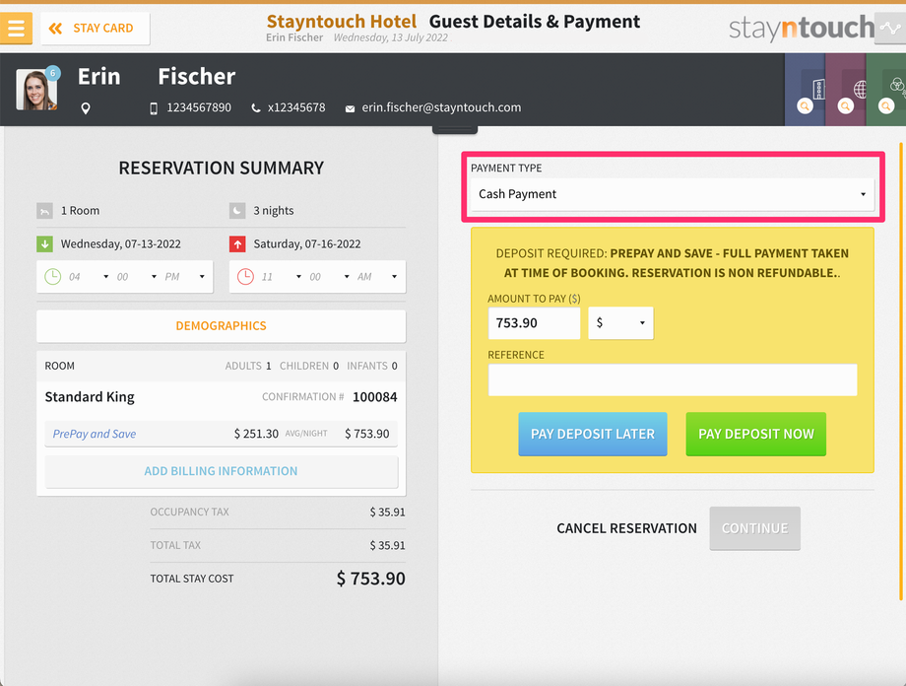Screen dimensions: 906x686
Task: Click the Reference text field
Action: click(x=672, y=379)
